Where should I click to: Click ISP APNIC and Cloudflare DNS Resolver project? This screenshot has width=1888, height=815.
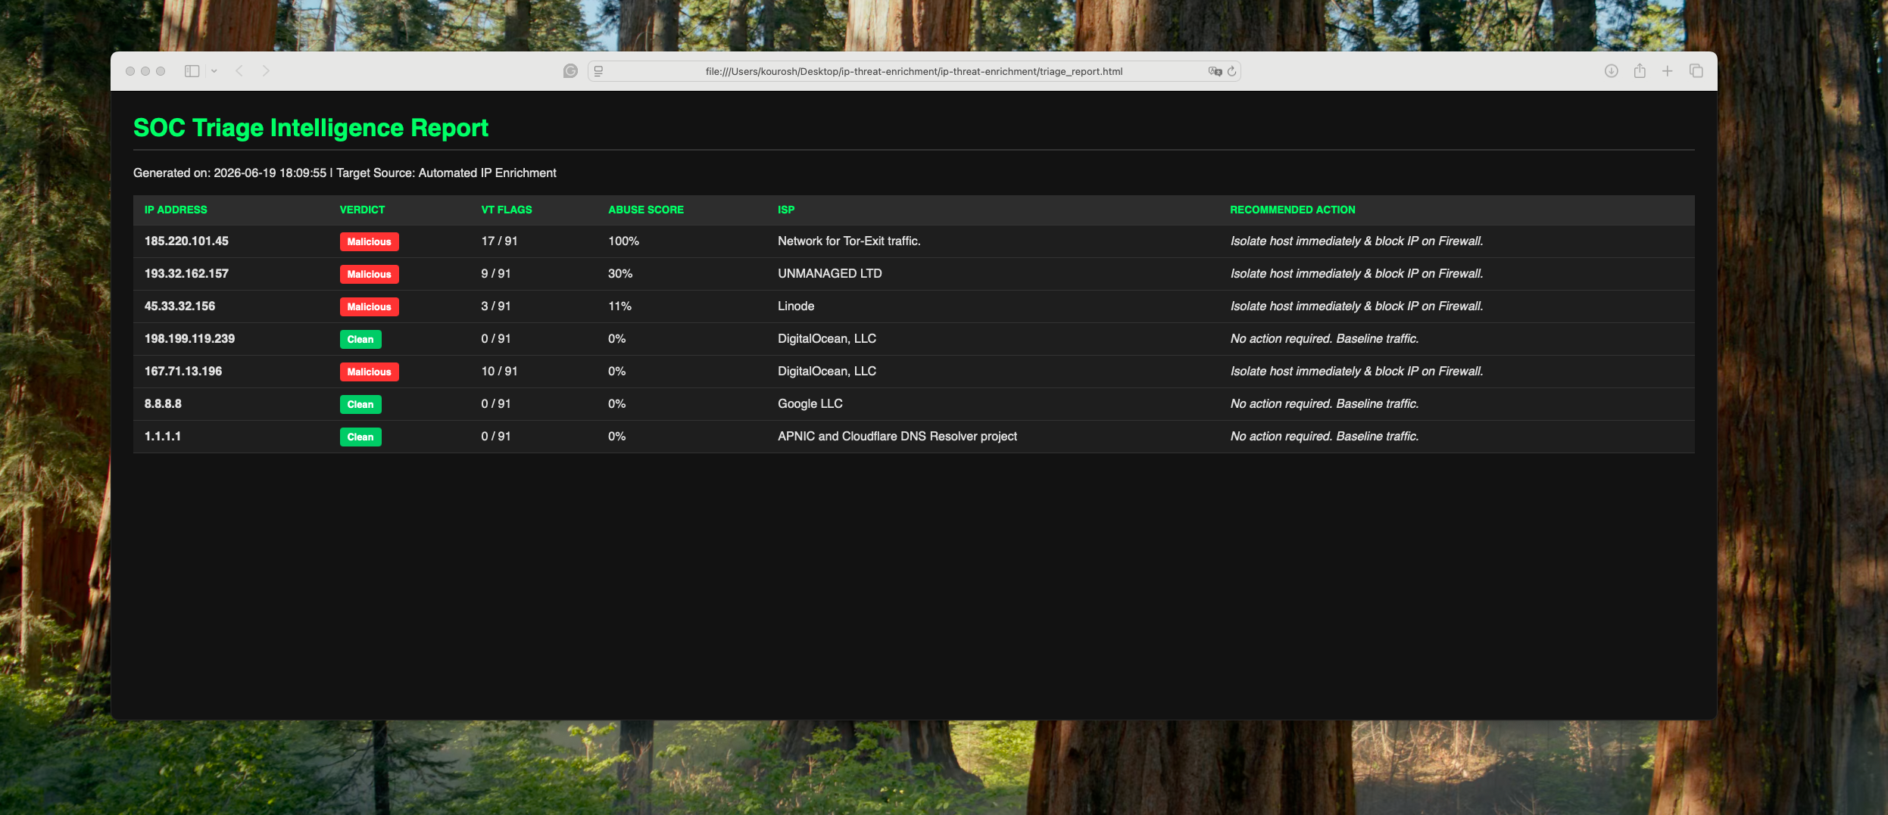pyautogui.click(x=897, y=436)
